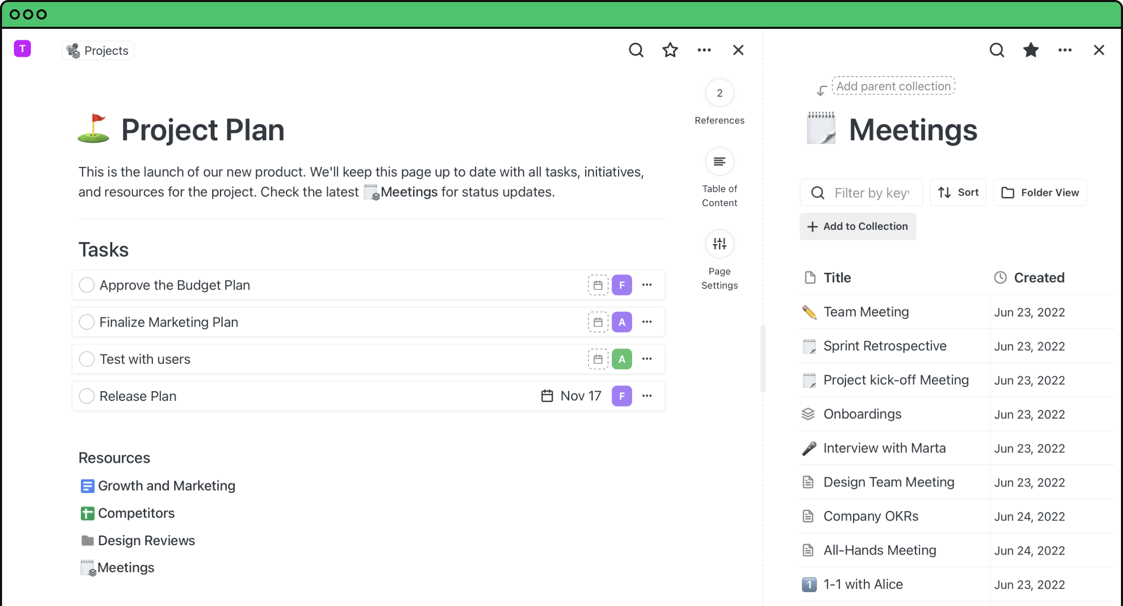
Task: Open Sprint Retrospective meeting row
Action: click(x=884, y=346)
